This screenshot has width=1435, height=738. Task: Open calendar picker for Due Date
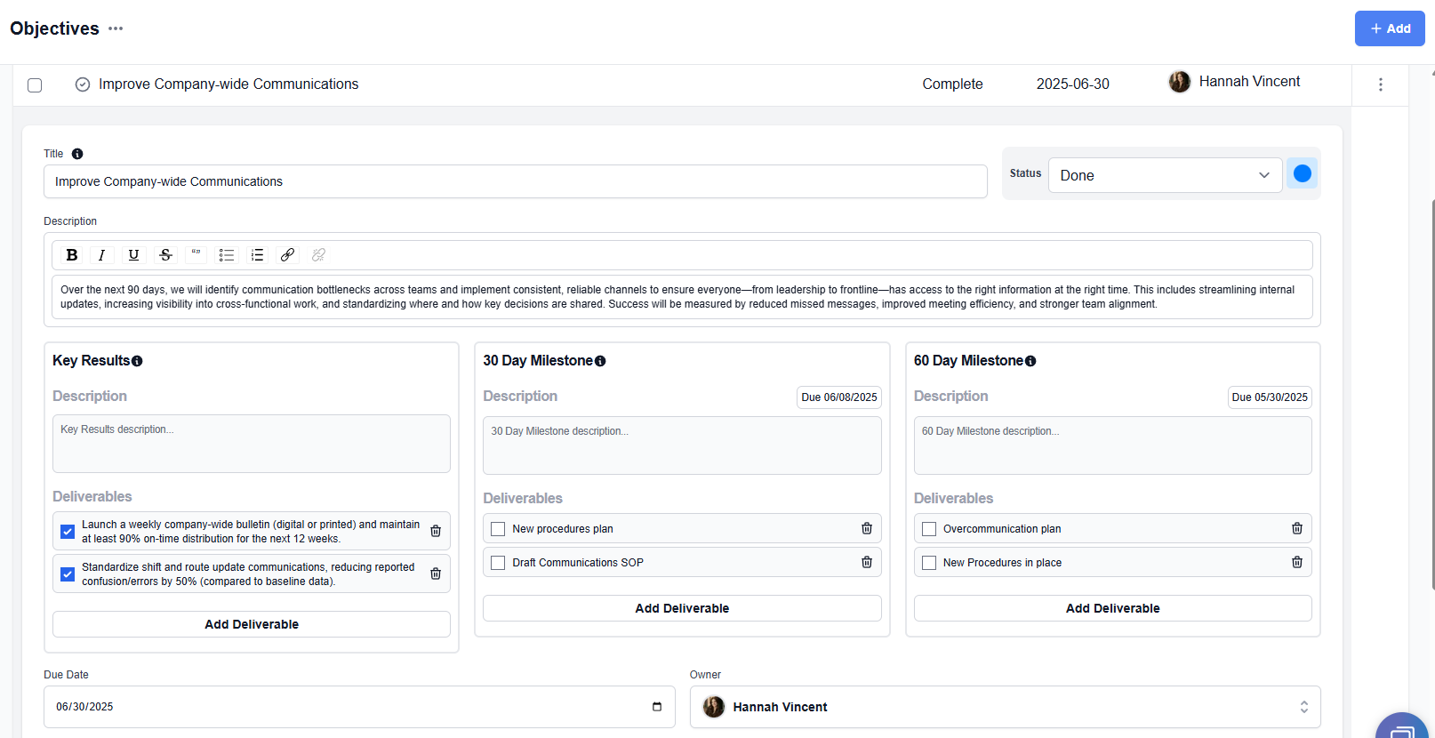click(657, 707)
